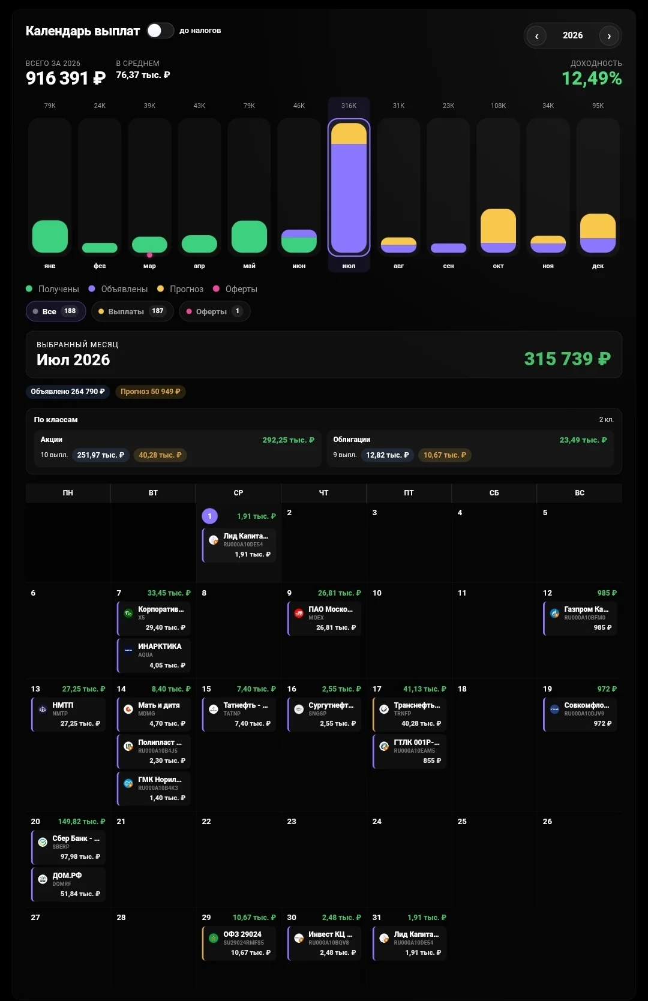Screen dimensions: 648x1001
Task: Click the Сургутнефт SNGSP logo icon
Action: click(x=299, y=710)
